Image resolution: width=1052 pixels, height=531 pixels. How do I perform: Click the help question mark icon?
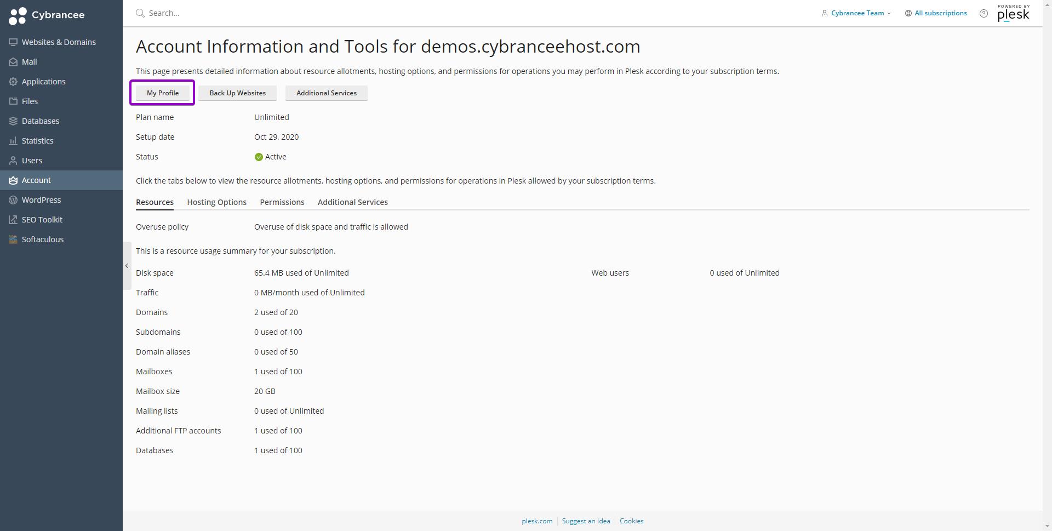[984, 13]
